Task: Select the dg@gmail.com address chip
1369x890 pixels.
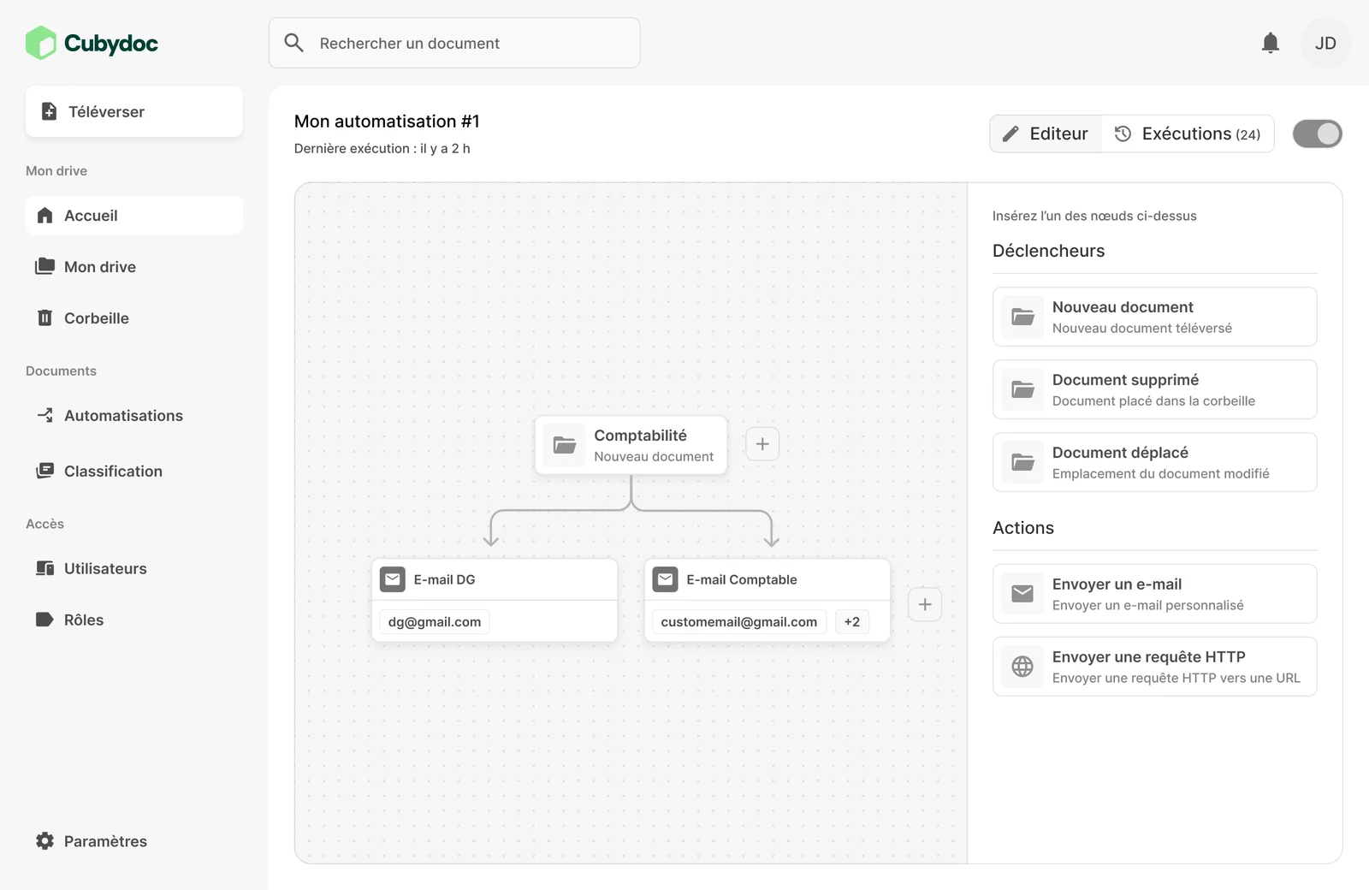Action: tap(435, 622)
